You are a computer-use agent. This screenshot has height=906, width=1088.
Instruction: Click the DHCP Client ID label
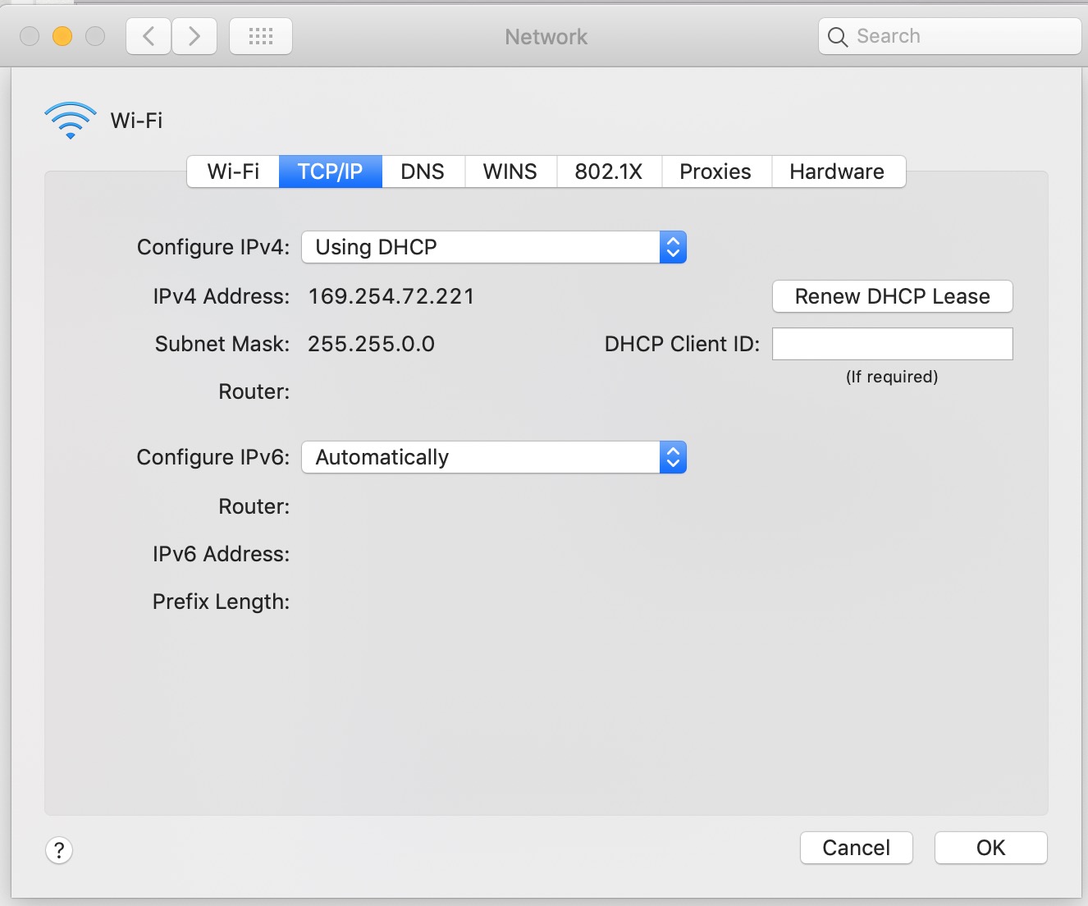(683, 344)
